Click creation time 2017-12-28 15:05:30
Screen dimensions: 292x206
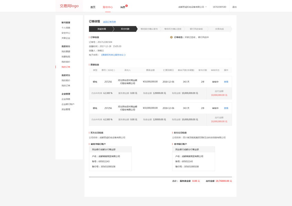pos(110,46)
